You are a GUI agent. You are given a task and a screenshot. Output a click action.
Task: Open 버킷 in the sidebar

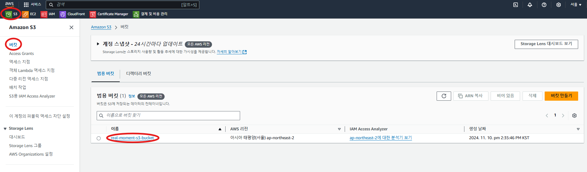13,45
